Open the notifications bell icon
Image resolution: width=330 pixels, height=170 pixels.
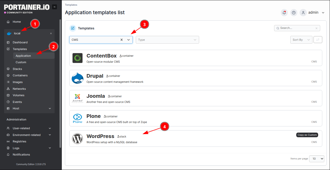[x=284, y=13]
